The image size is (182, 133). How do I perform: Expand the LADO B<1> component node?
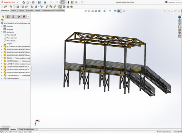click(1, 64)
